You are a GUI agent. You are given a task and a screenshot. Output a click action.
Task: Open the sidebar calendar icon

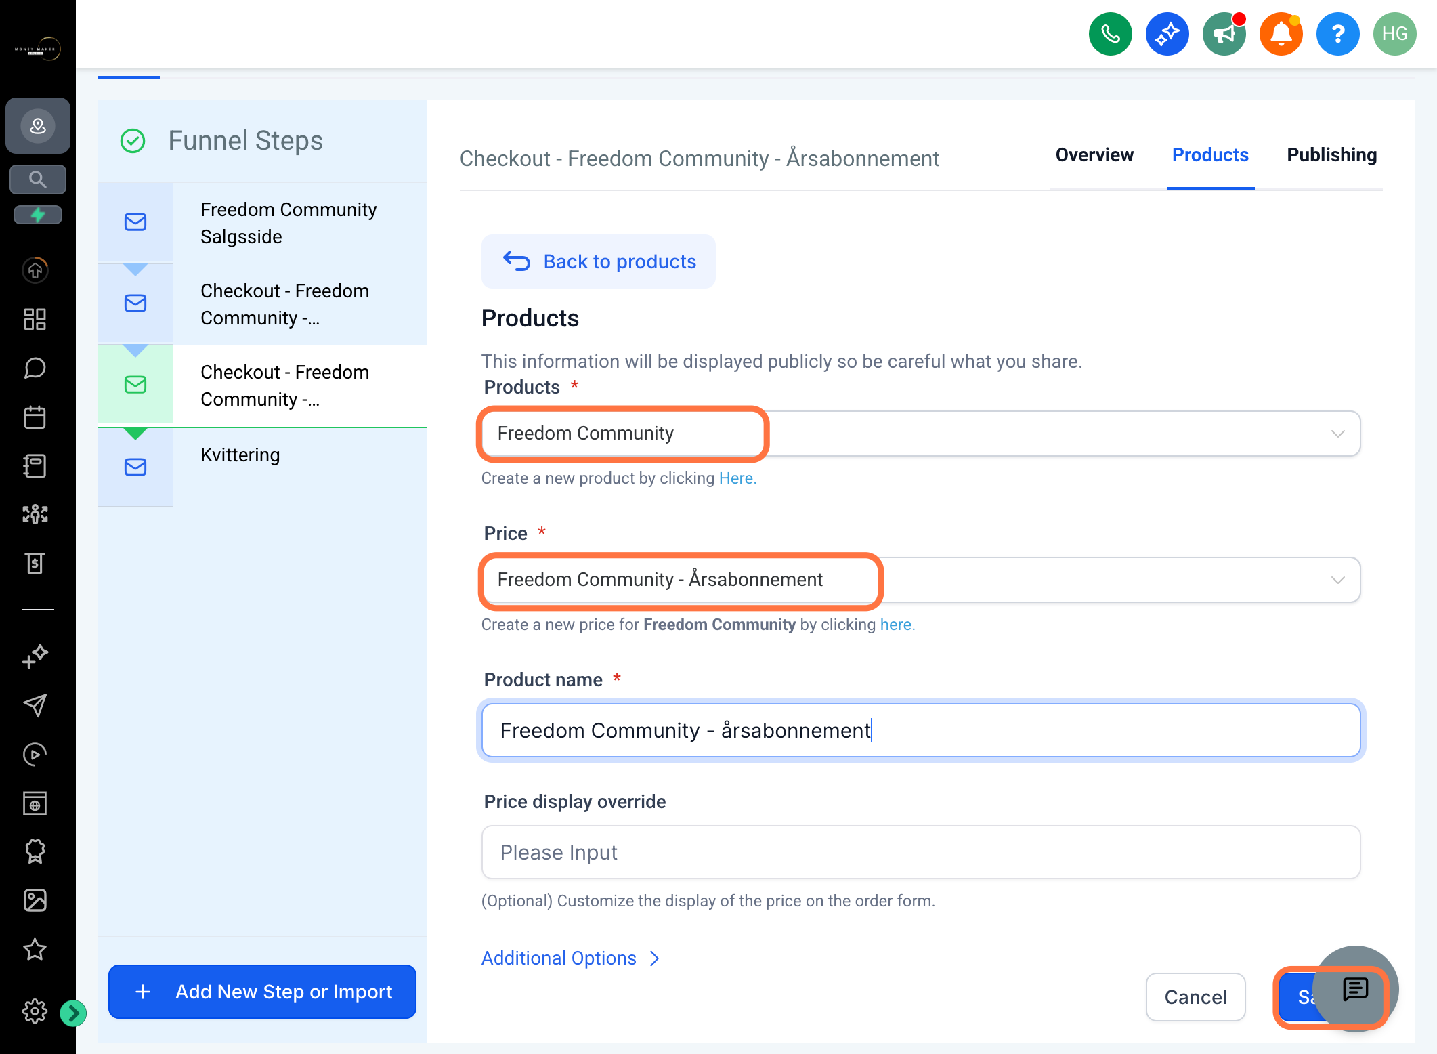point(35,417)
